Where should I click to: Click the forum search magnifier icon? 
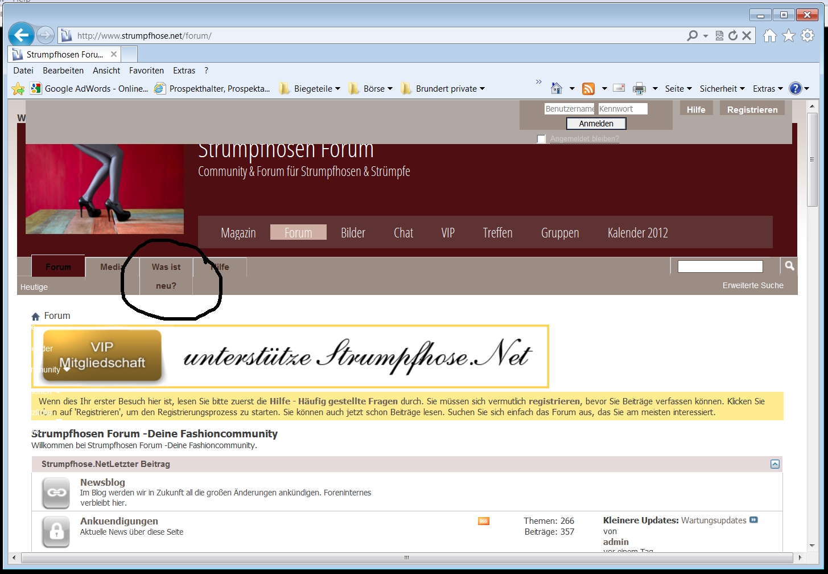click(x=789, y=266)
